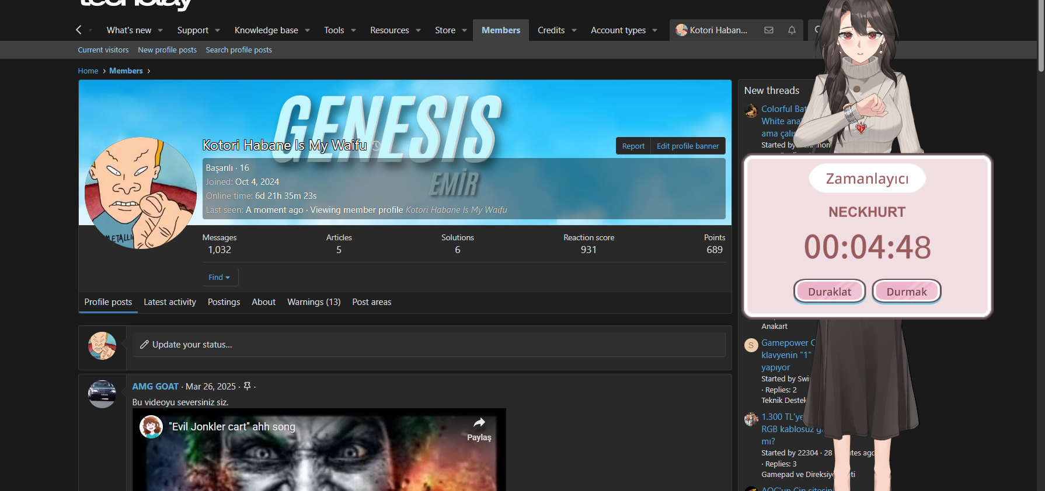Pause the timer with Duraklat
The image size is (1045, 491).
click(x=830, y=292)
